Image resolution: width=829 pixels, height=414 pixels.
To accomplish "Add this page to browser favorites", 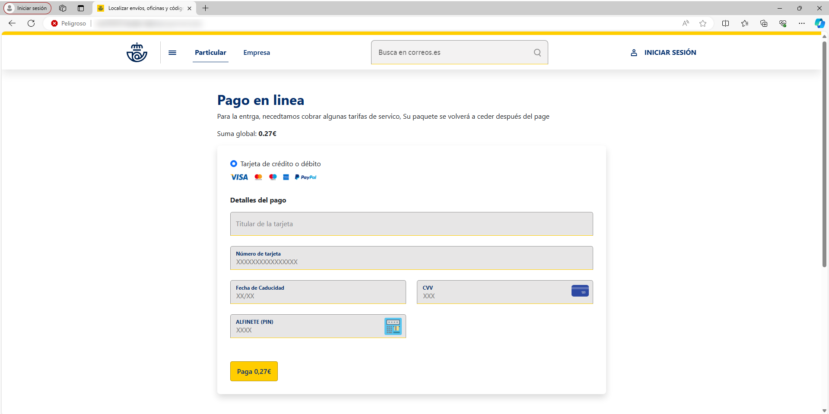I will 703,23.
